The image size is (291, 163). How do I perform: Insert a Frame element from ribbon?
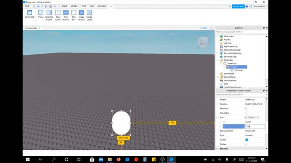tap(40, 14)
